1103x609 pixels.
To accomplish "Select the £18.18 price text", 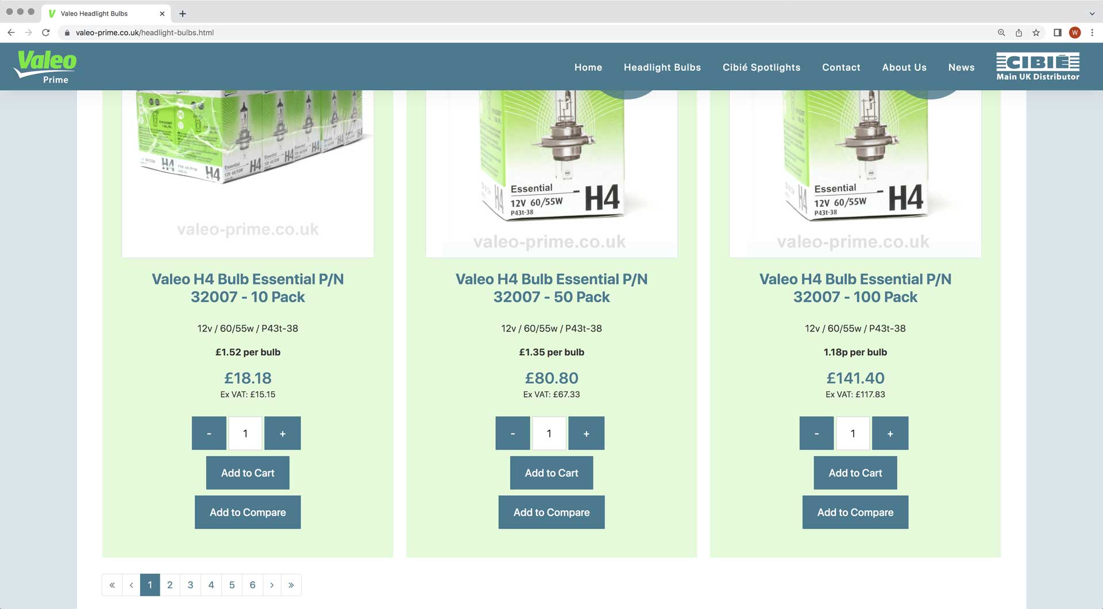I will (x=248, y=378).
